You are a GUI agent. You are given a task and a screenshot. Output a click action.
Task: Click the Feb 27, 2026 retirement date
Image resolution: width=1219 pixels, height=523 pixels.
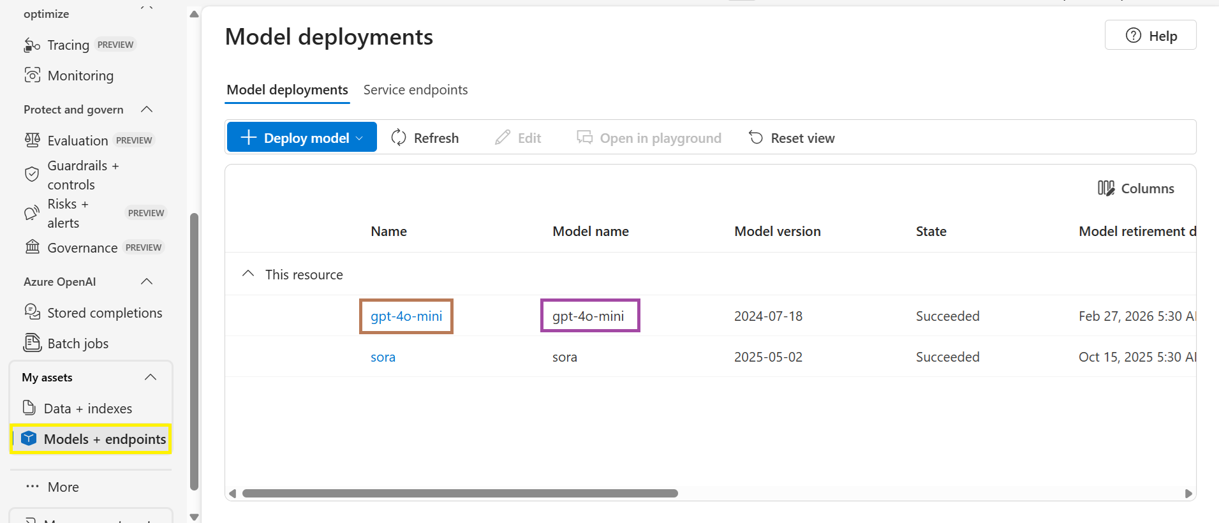[x=1137, y=316]
